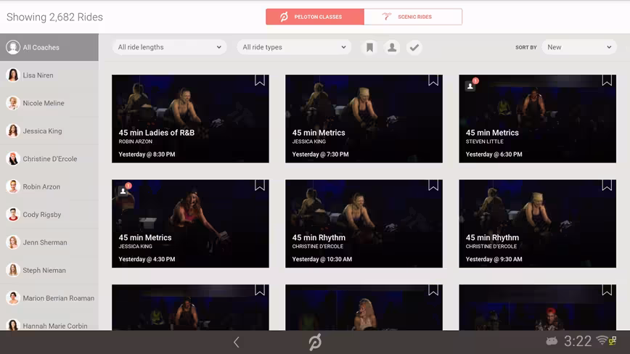Pick Jenn Sherman in the coach list
Screen dimensions: 630x354
pyautogui.click(x=49, y=242)
